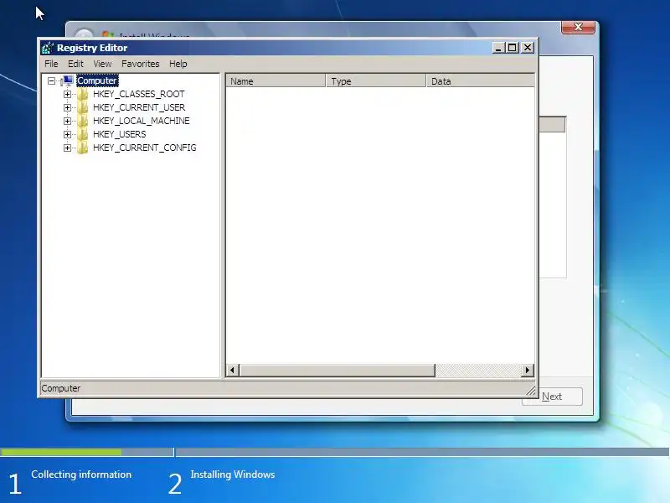This screenshot has height=503, width=670.
Task: Select the HKEY_LOCAL_MACHINE label
Action: pyautogui.click(x=142, y=121)
